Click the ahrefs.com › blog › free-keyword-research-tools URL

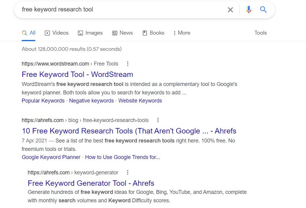coord(85,120)
